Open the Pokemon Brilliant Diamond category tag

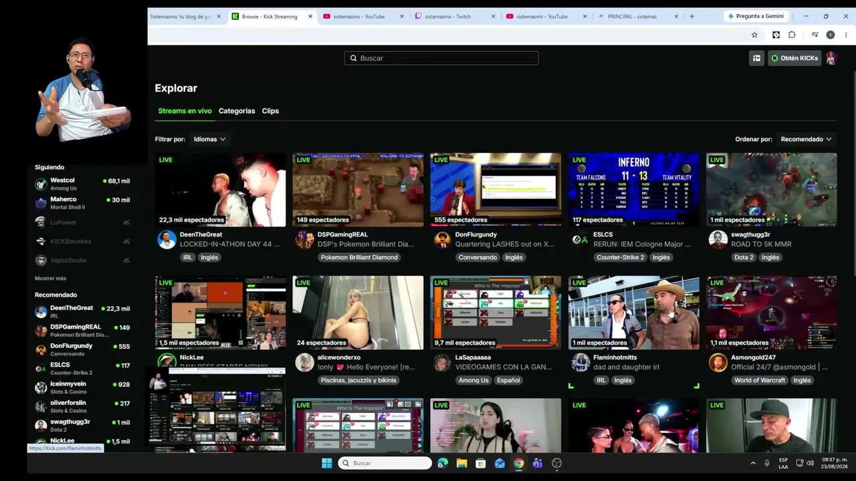pos(359,257)
